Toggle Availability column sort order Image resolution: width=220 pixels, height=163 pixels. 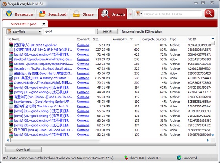coord(126,39)
